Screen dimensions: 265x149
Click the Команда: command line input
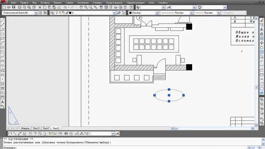[x=125, y=148]
